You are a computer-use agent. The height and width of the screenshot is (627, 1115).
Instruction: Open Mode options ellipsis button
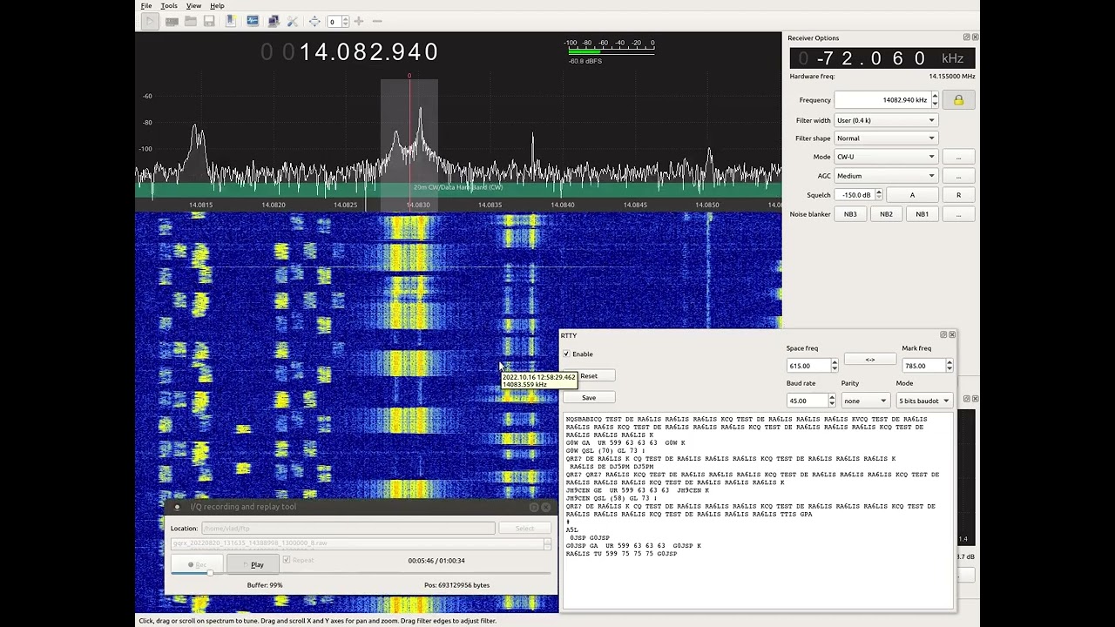point(958,157)
